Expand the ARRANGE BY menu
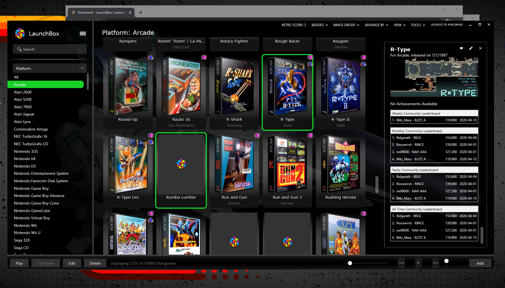 pyautogui.click(x=376, y=25)
